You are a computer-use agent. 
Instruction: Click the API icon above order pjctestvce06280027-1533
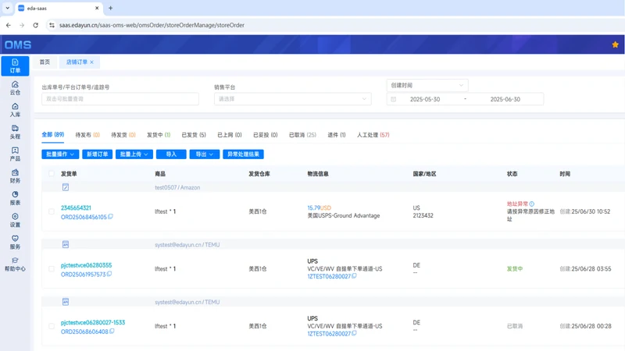pyautogui.click(x=66, y=302)
